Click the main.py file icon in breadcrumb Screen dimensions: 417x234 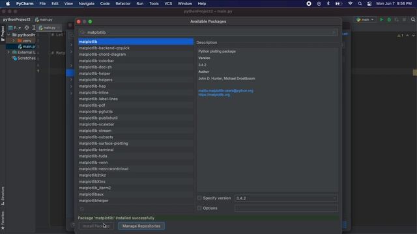(x=37, y=19)
